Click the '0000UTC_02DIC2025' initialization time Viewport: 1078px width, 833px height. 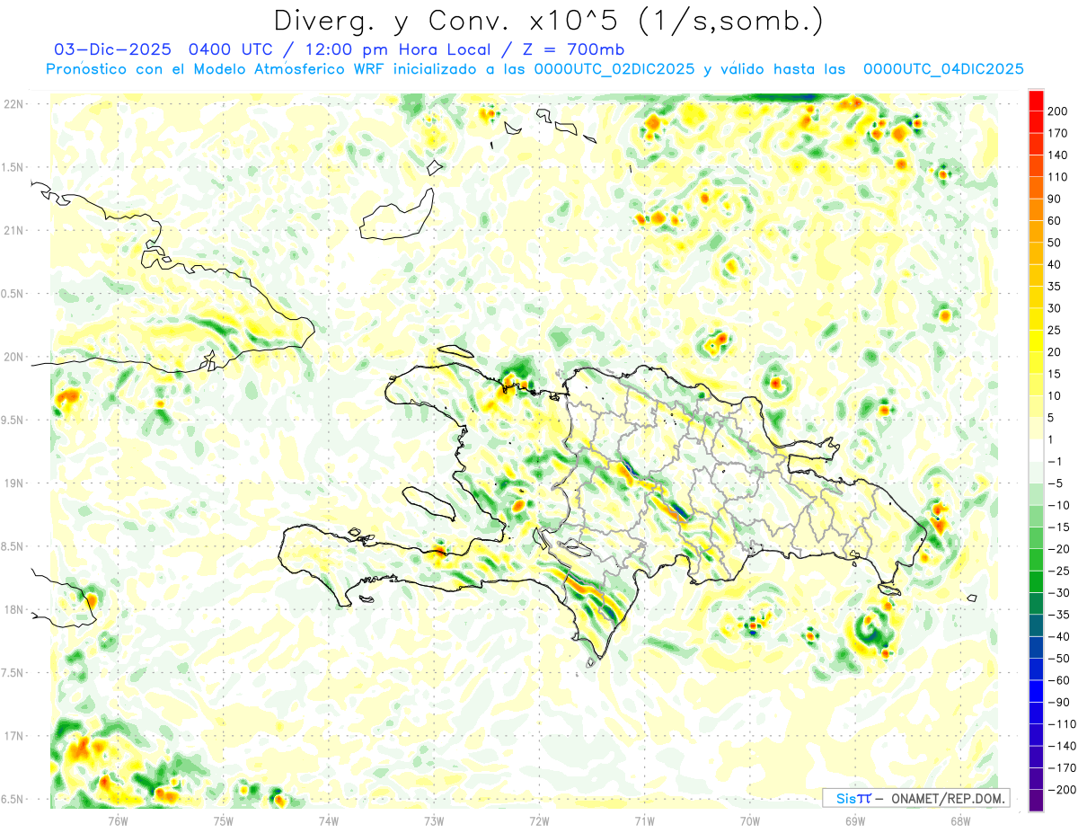tap(614, 69)
